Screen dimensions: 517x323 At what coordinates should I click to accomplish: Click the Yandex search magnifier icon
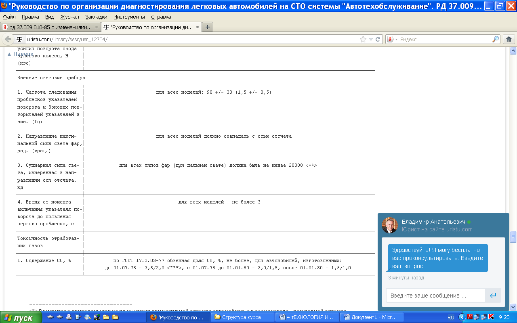point(496,39)
